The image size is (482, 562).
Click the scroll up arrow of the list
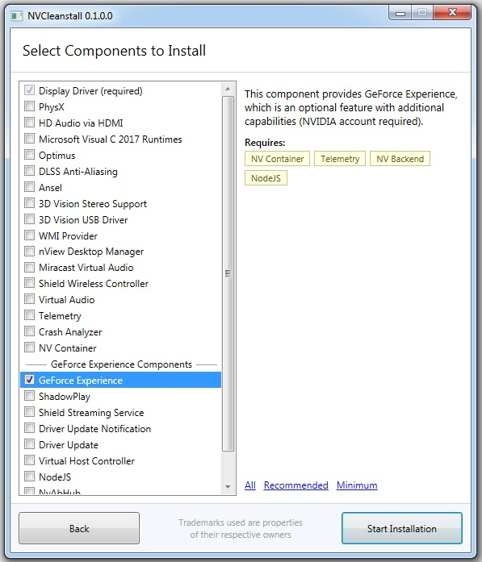pyautogui.click(x=228, y=89)
